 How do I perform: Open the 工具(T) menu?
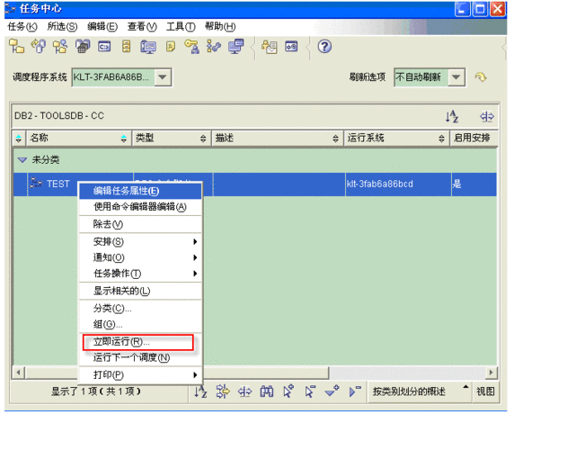181,26
